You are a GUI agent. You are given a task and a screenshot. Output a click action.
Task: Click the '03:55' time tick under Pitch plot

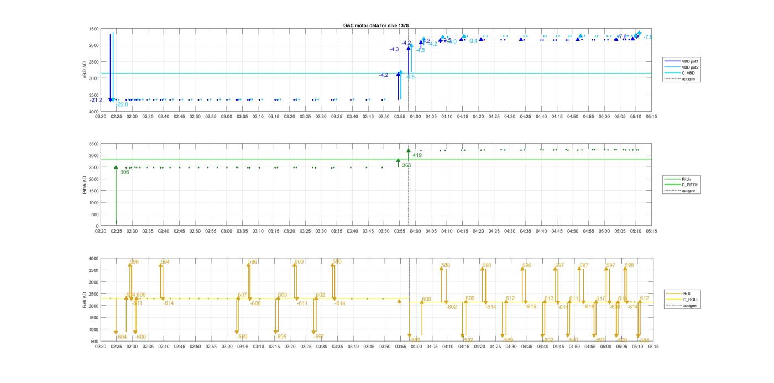(x=400, y=232)
